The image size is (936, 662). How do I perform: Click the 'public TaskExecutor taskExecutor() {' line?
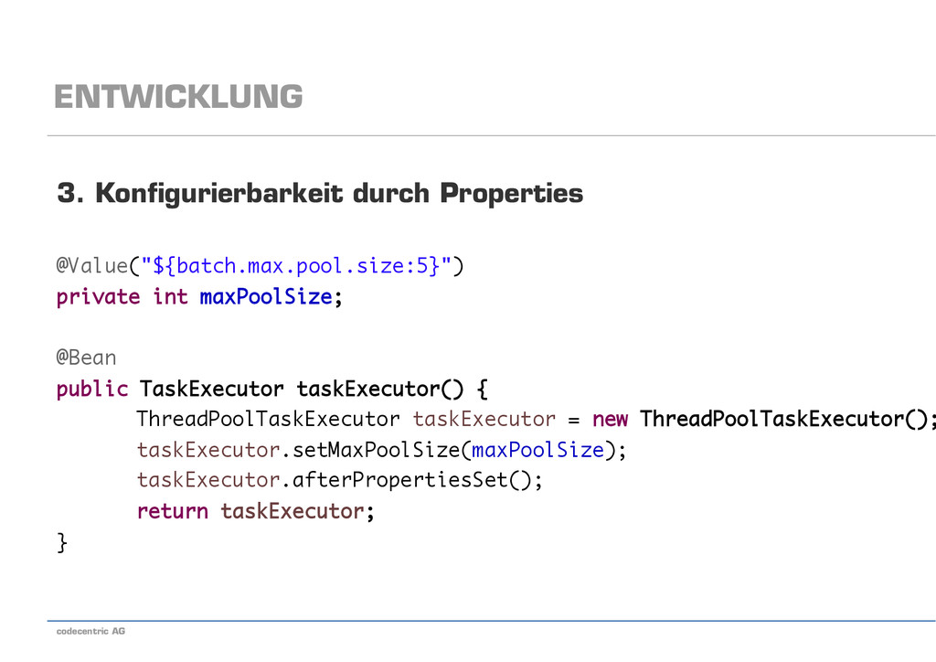(272, 389)
